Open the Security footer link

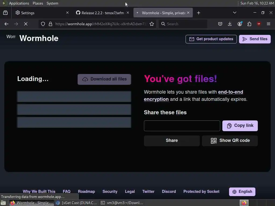[110, 192]
